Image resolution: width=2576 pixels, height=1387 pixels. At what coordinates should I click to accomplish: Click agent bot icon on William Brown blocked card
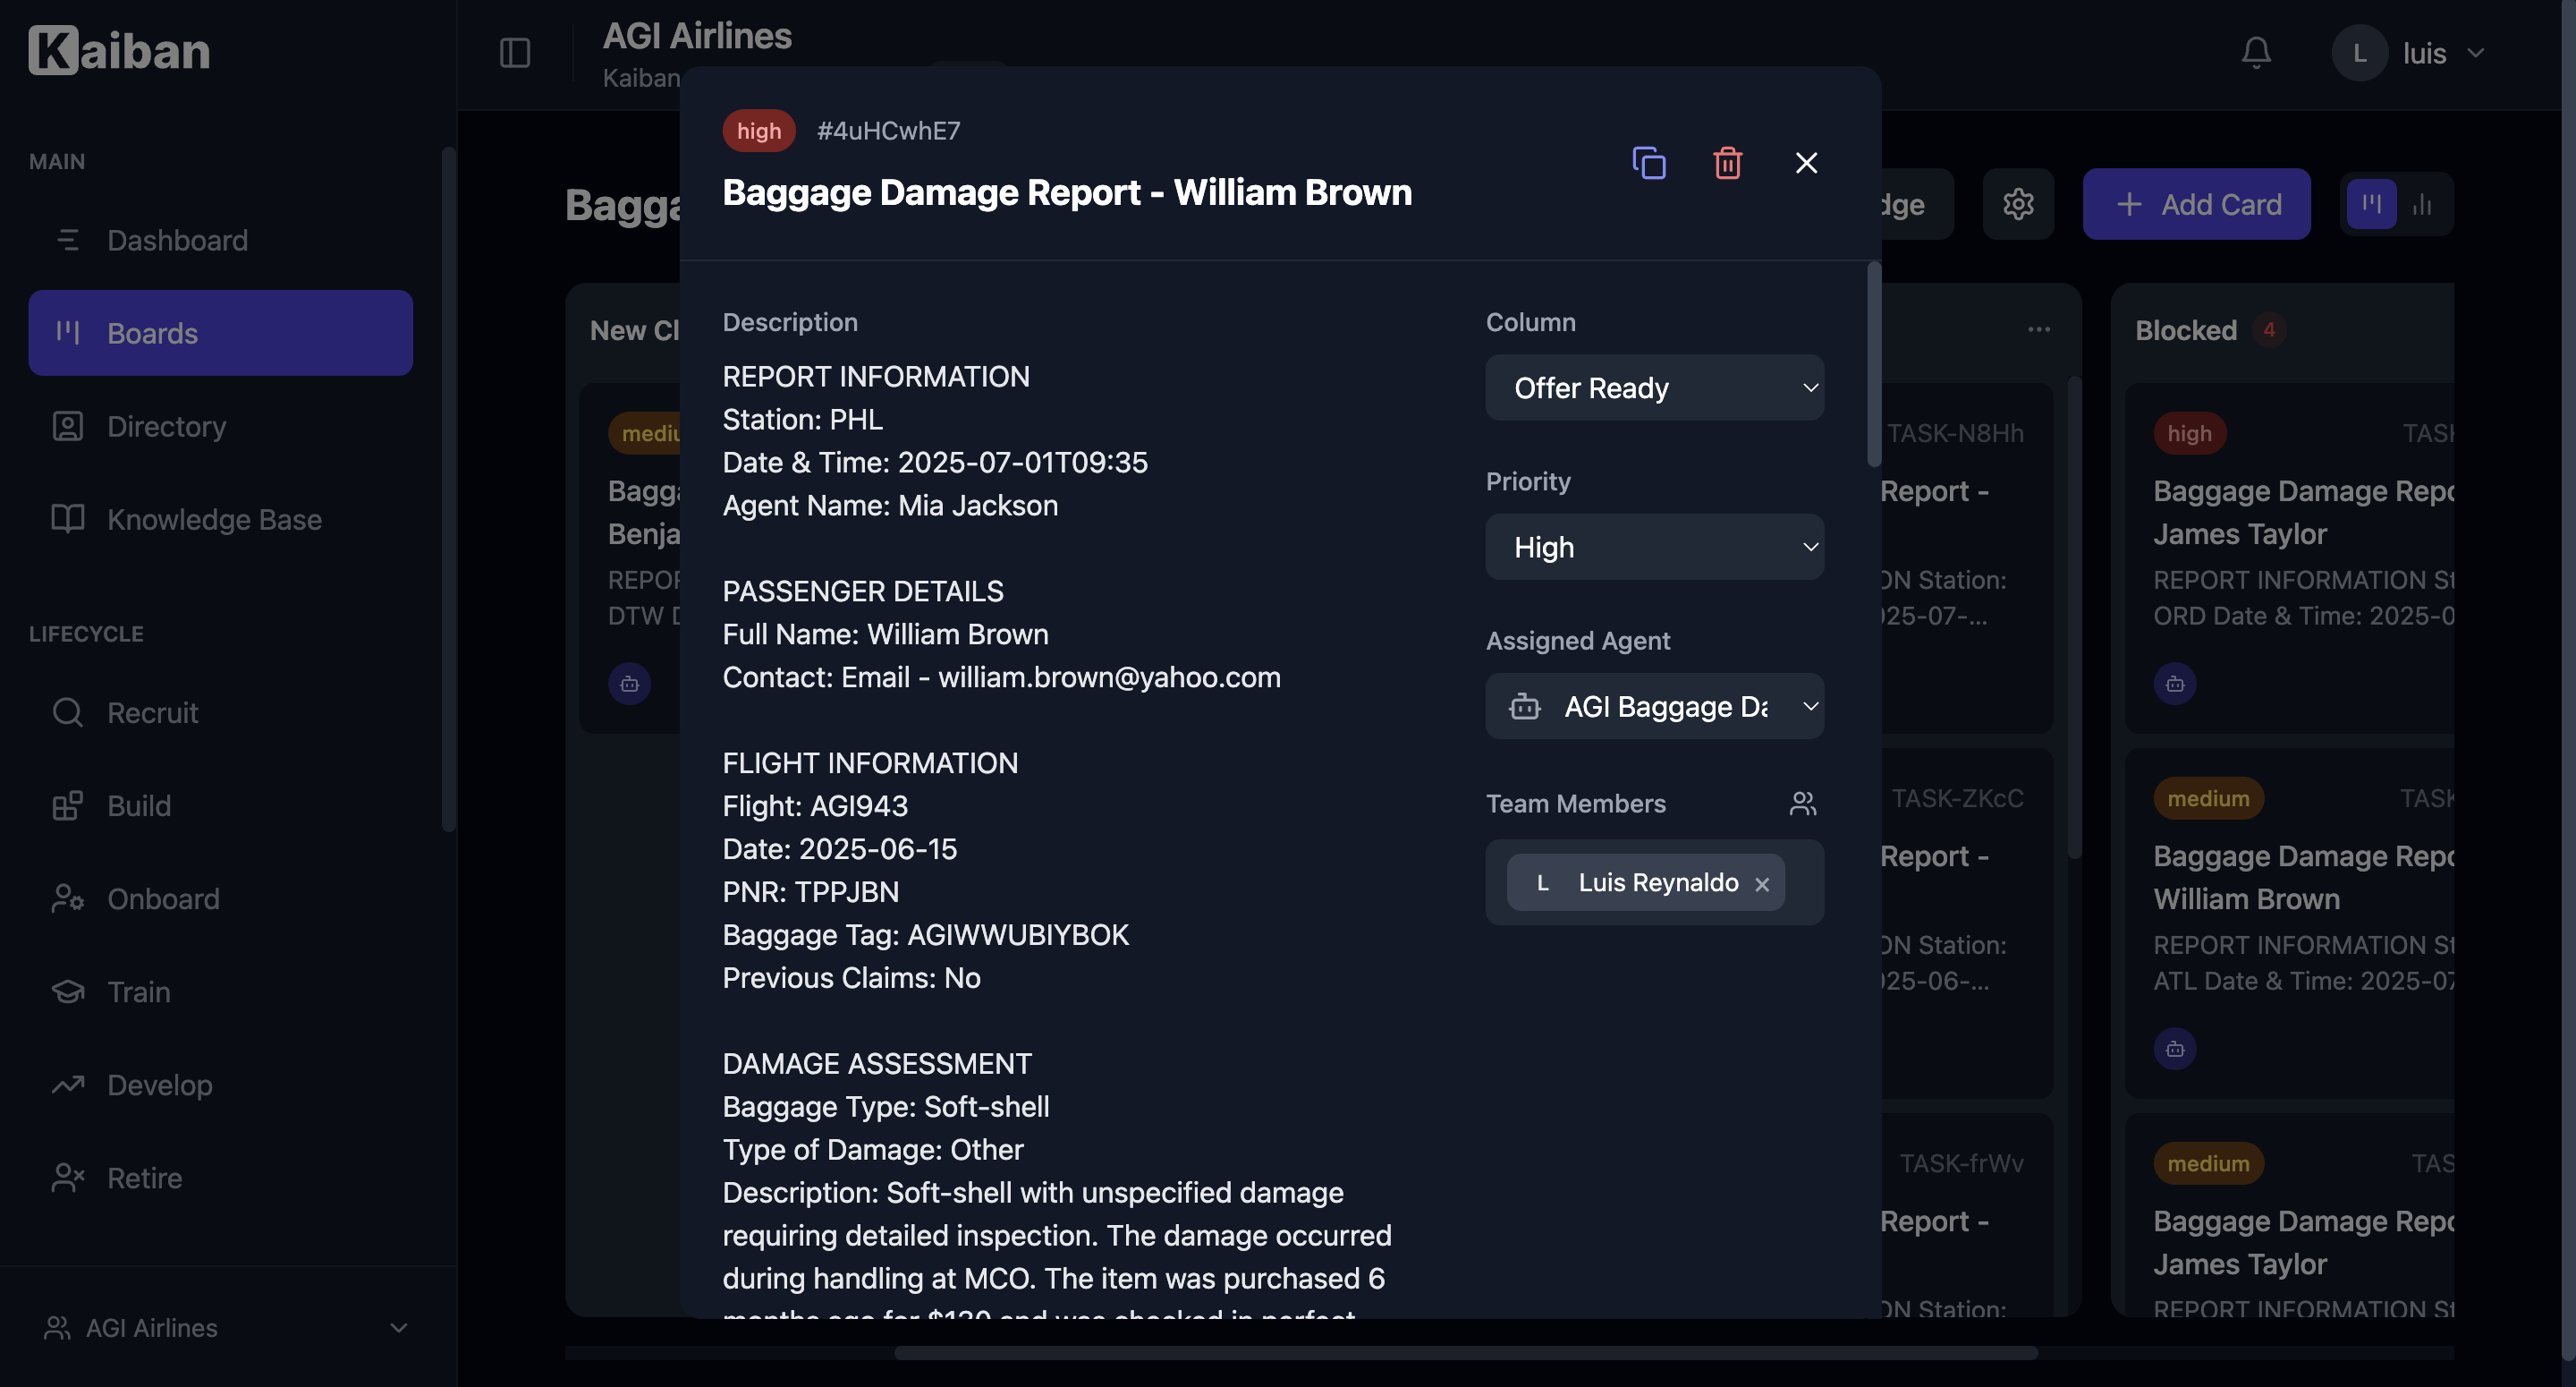tap(2174, 1049)
